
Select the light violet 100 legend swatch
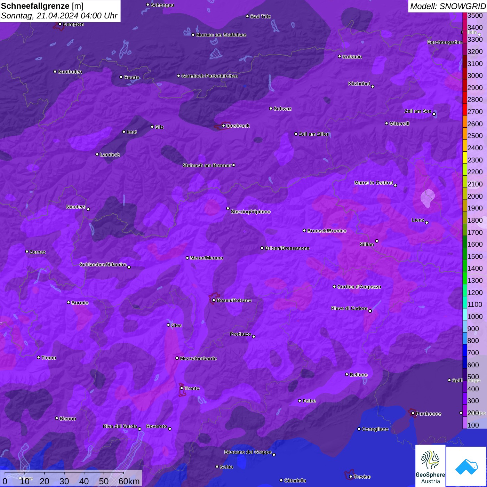coord(465,423)
